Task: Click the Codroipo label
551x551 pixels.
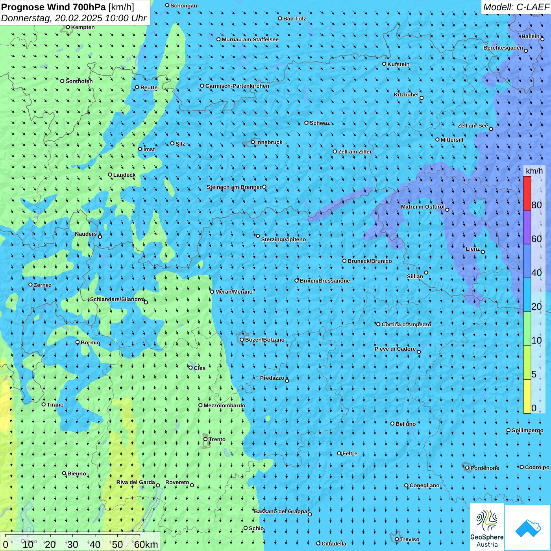Action: pyautogui.click(x=537, y=467)
